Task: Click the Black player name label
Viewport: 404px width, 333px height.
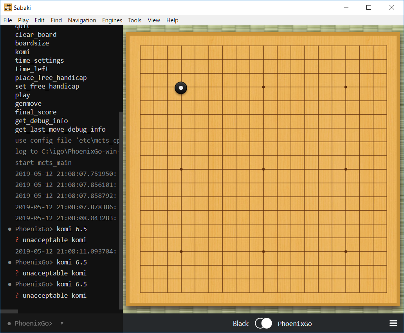Action: pos(240,324)
